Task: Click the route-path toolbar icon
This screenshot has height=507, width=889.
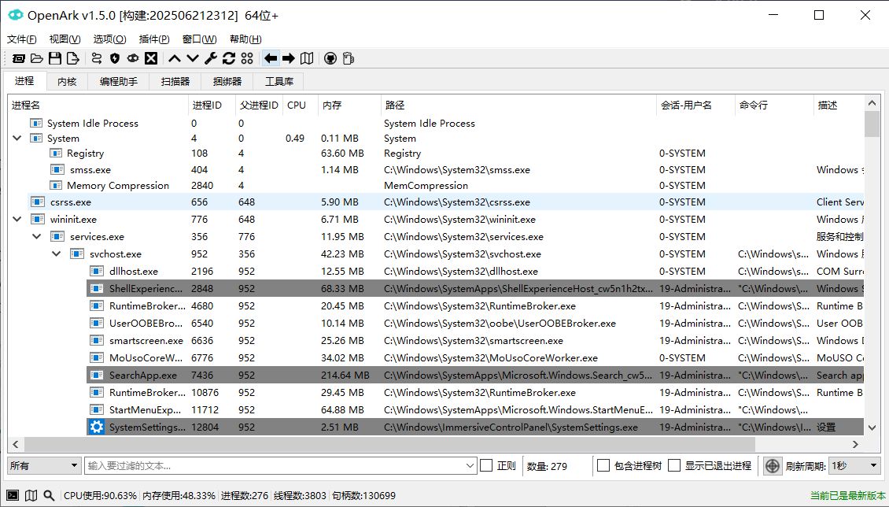Action: (97, 58)
